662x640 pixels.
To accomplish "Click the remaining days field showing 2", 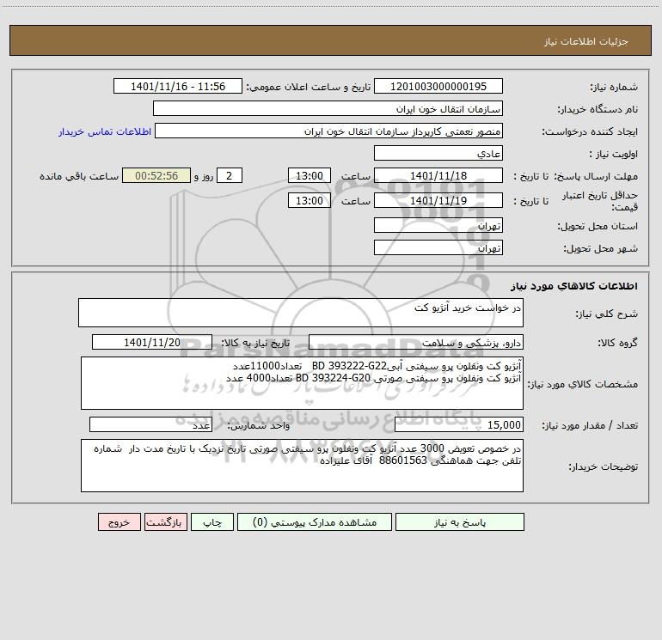I will pos(230,175).
